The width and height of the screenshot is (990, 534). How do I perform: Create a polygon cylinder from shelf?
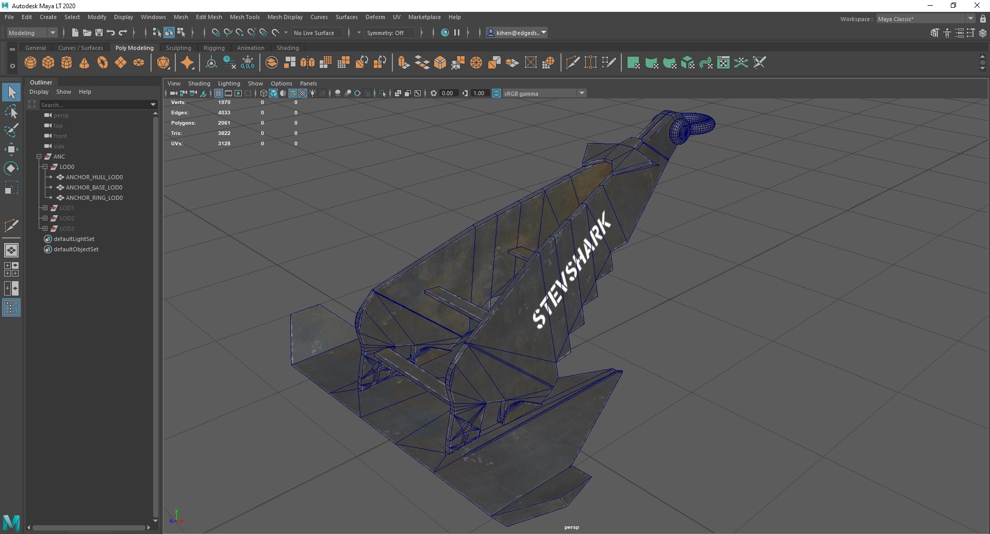67,63
